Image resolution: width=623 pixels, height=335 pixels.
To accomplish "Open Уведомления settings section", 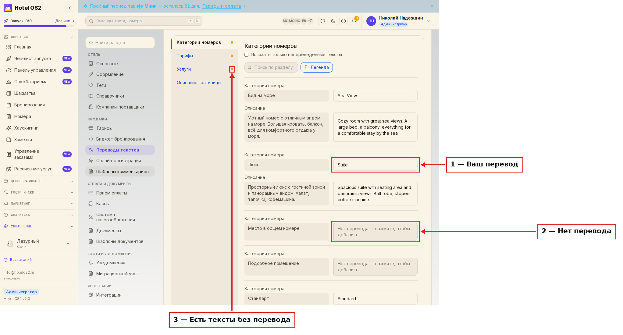I will point(120,263).
